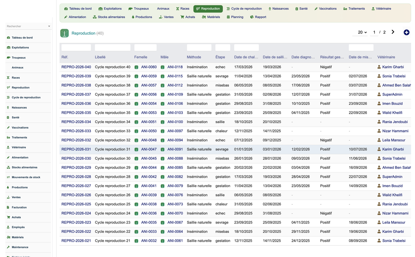Click 'Négatif' result in REPRO-2026-032 row
Viewport: 415px width, 257px height.
pyautogui.click(x=326, y=140)
